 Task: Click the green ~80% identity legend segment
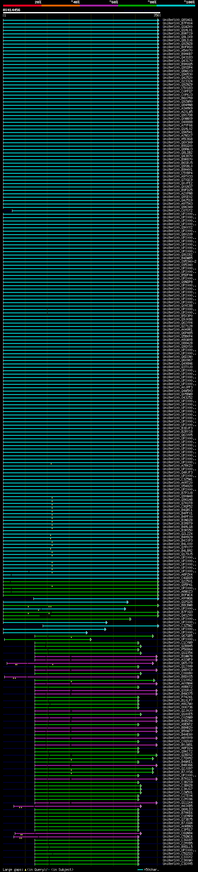[x=137, y=6]
